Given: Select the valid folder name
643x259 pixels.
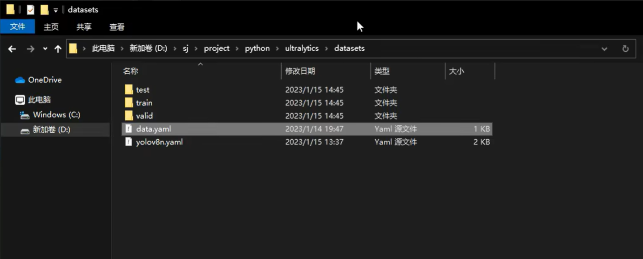Looking at the screenshot, I should coord(144,116).
